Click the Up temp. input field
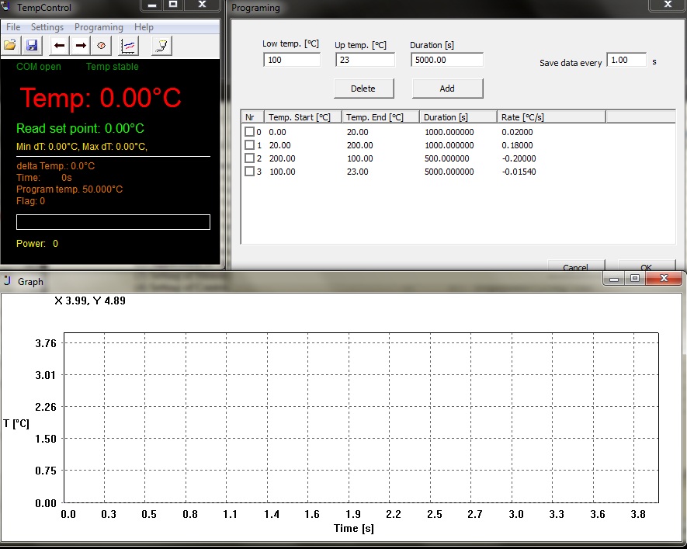This screenshot has height=549, width=687. pos(365,60)
